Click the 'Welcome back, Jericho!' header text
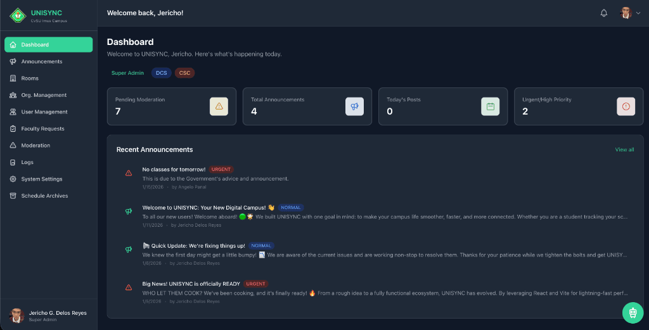 (145, 13)
